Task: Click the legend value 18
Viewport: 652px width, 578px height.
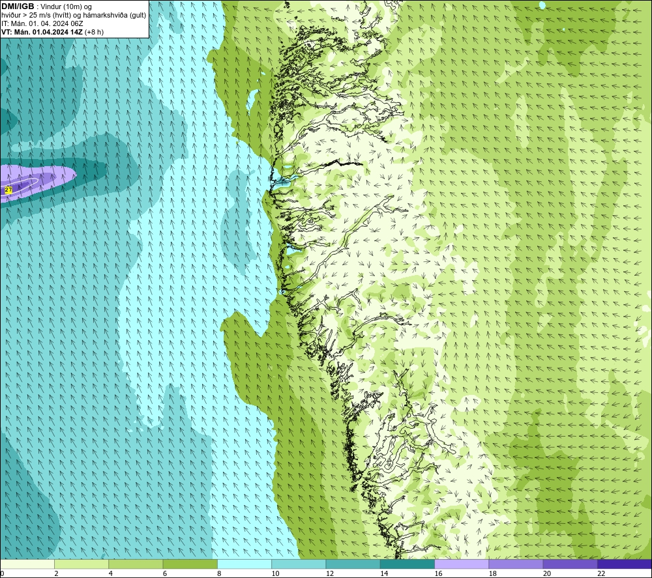Action: [x=493, y=573]
